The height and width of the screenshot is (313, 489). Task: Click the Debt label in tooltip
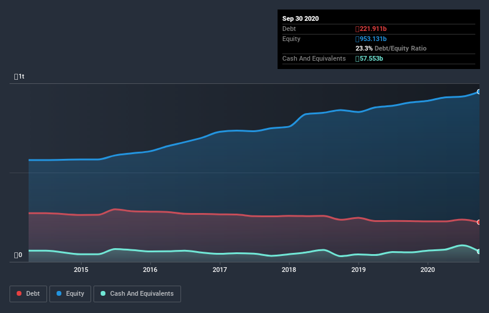[x=289, y=29]
